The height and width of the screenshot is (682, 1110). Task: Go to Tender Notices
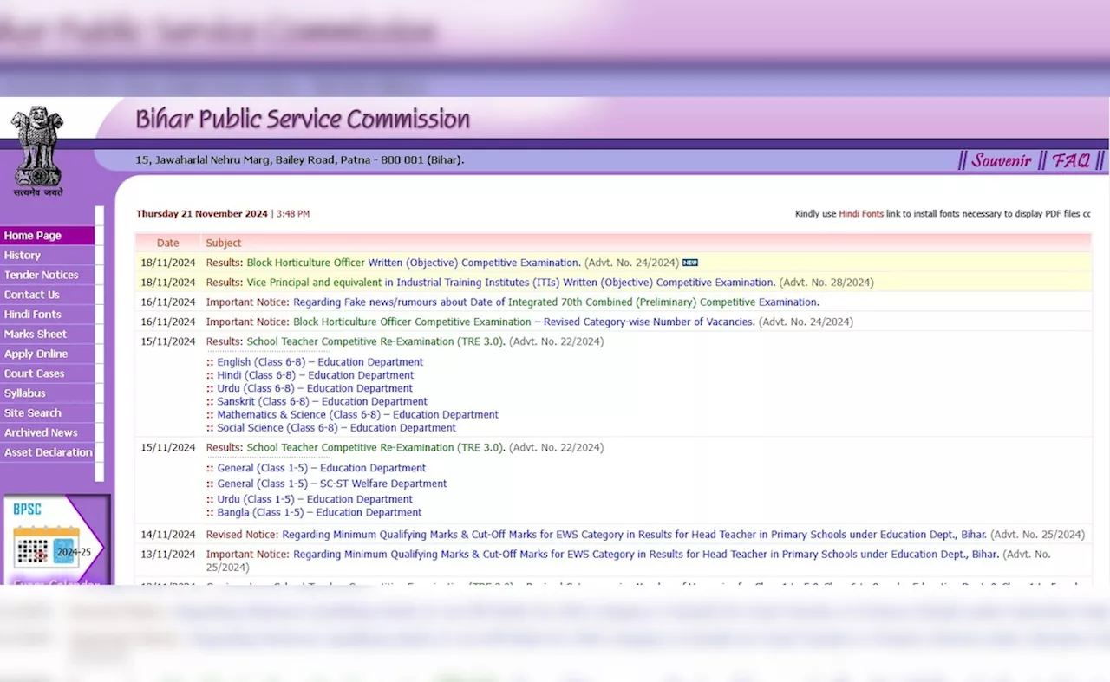pos(47,276)
